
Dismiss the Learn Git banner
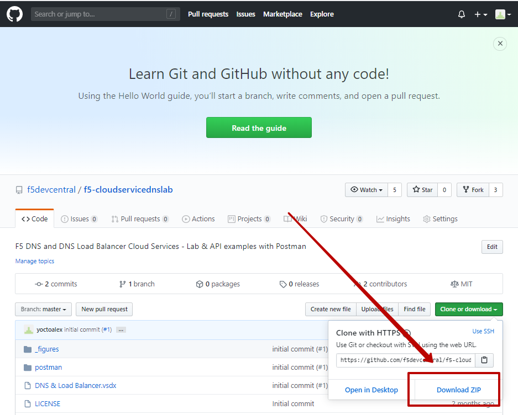coord(500,44)
